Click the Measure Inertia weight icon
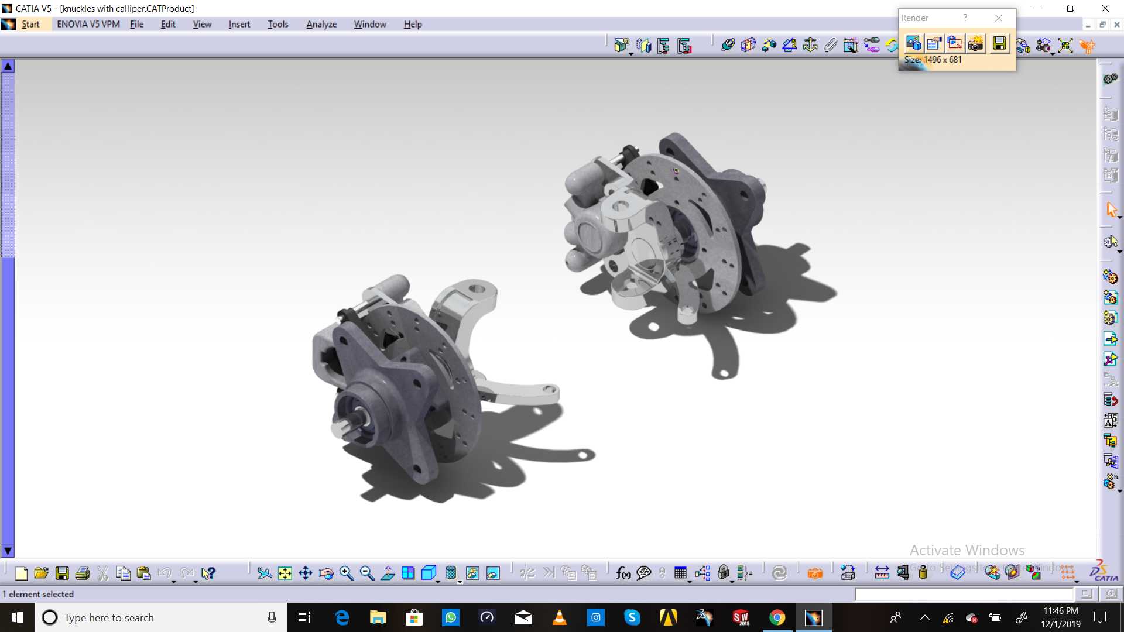 923,573
